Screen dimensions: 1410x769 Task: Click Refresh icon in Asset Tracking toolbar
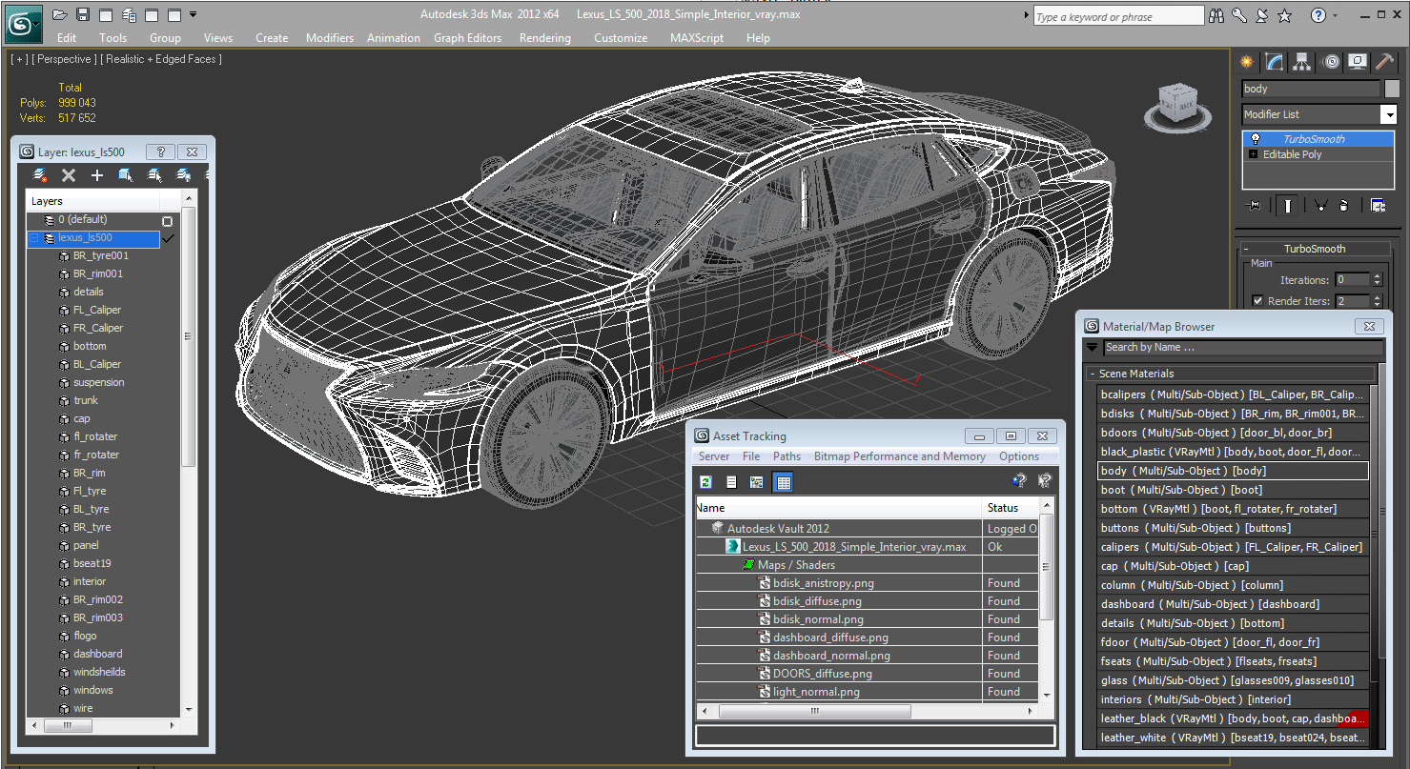click(706, 482)
